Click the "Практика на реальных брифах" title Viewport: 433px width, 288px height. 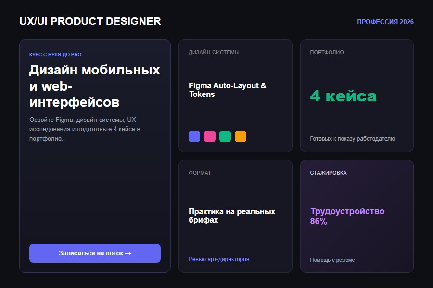(232, 216)
